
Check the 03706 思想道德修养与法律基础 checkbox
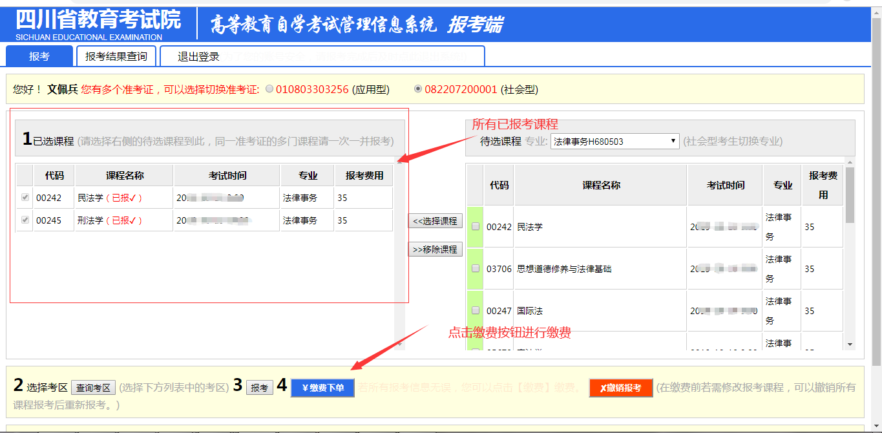[x=476, y=268]
